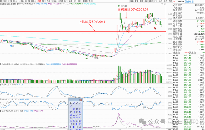Switch to 5秒 timeframe
205x130 pixels.
point(75,1)
